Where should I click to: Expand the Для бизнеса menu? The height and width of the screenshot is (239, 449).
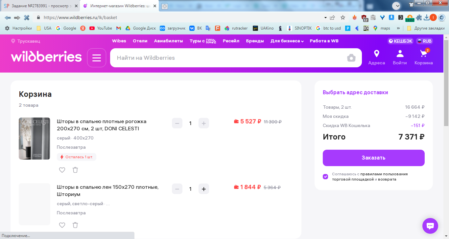[287, 41]
